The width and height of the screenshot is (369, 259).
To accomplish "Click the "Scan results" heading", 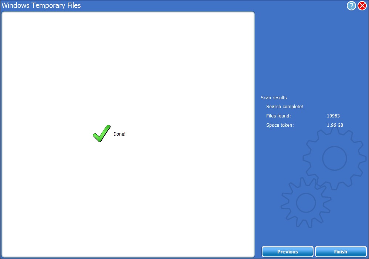I will [x=274, y=98].
